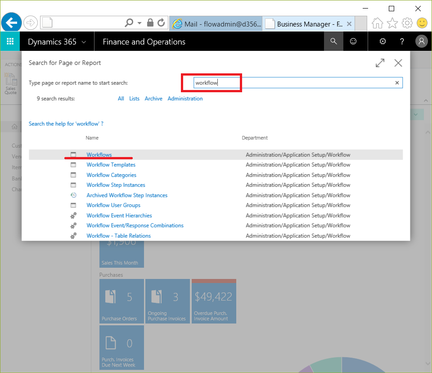Open the Workflow Categories page link

pyautogui.click(x=111, y=175)
